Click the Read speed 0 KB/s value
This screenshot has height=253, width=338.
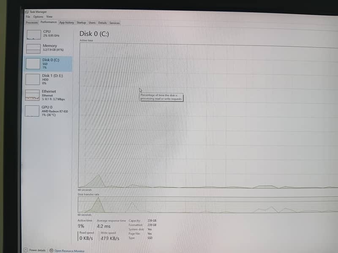pos(86,238)
